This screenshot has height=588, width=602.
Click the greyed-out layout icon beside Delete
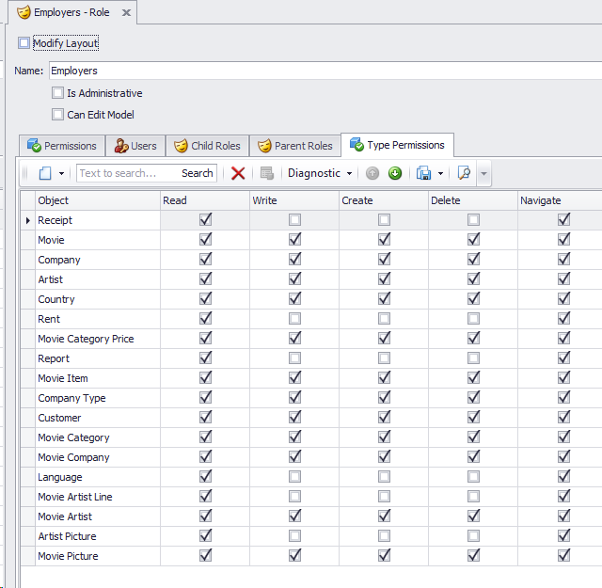(266, 173)
